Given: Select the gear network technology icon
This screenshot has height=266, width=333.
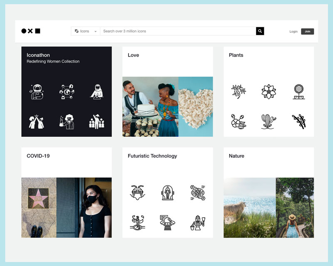Looking at the screenshot, I should [198, 192].
